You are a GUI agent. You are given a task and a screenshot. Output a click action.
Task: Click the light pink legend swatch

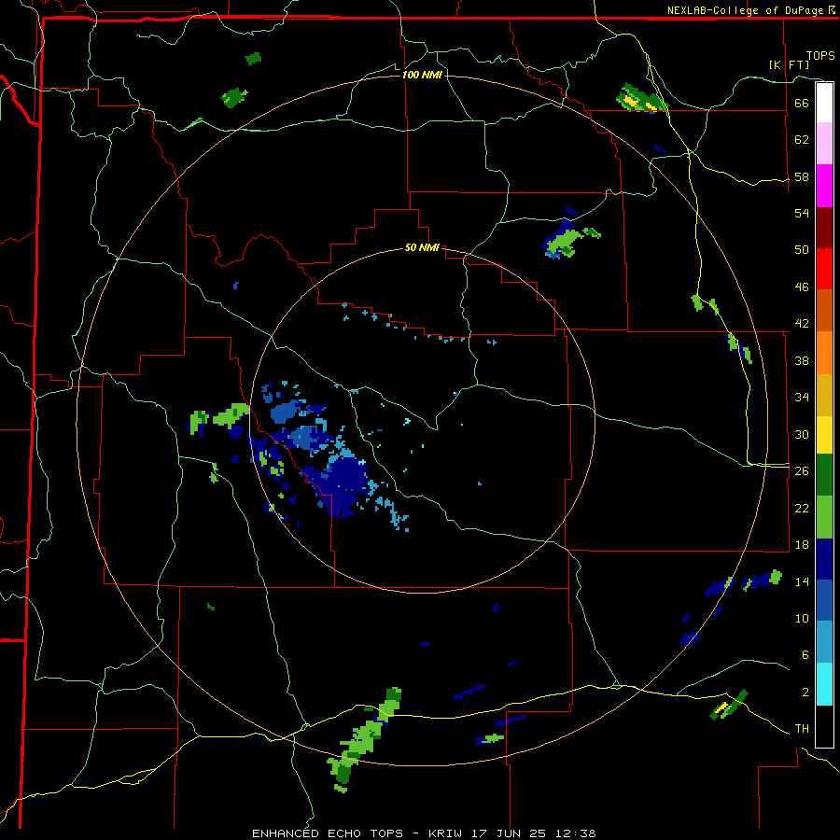click(824, 143)
